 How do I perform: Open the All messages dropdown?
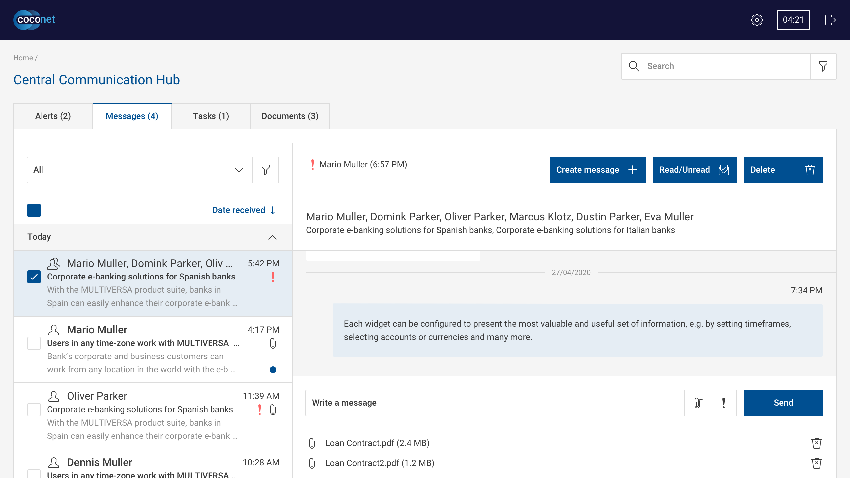pos(139,170)
